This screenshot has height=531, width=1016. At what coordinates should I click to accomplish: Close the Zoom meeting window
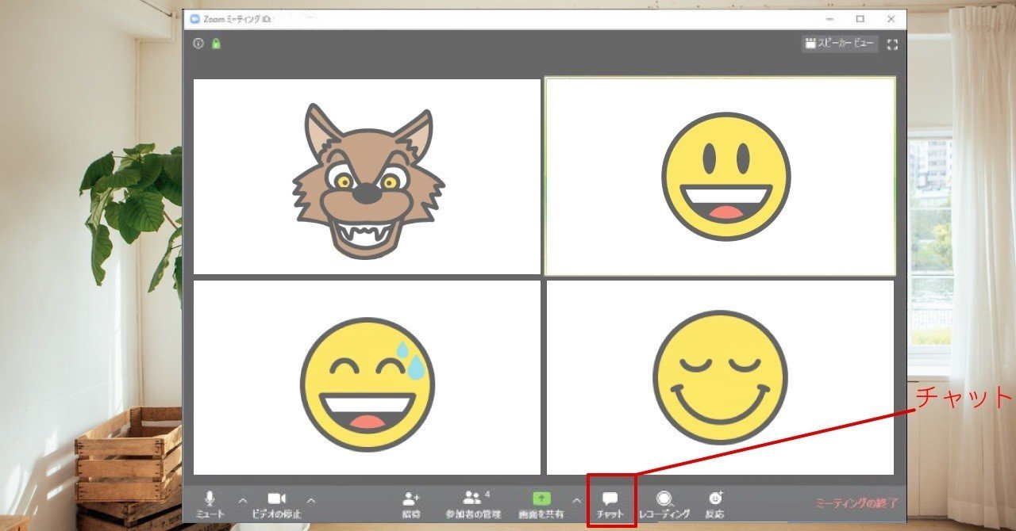click(x=891, y=18)
